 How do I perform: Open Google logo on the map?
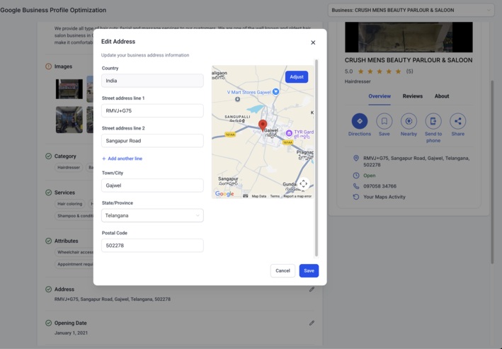coord(224,194)
